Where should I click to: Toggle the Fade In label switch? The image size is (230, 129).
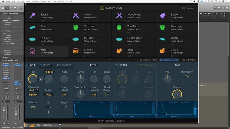click(x=49, y=72)
